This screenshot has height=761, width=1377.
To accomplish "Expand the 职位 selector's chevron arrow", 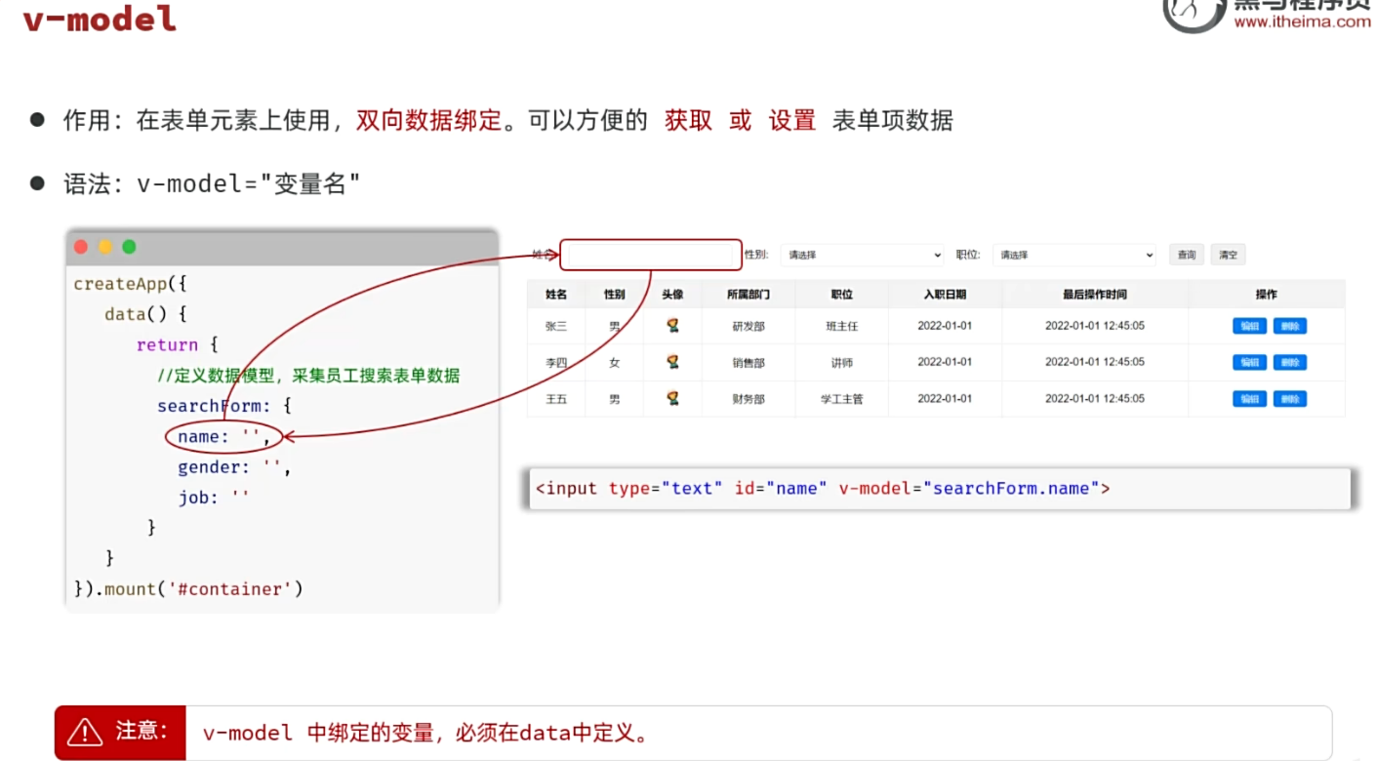I will (x=1152, y=255).
